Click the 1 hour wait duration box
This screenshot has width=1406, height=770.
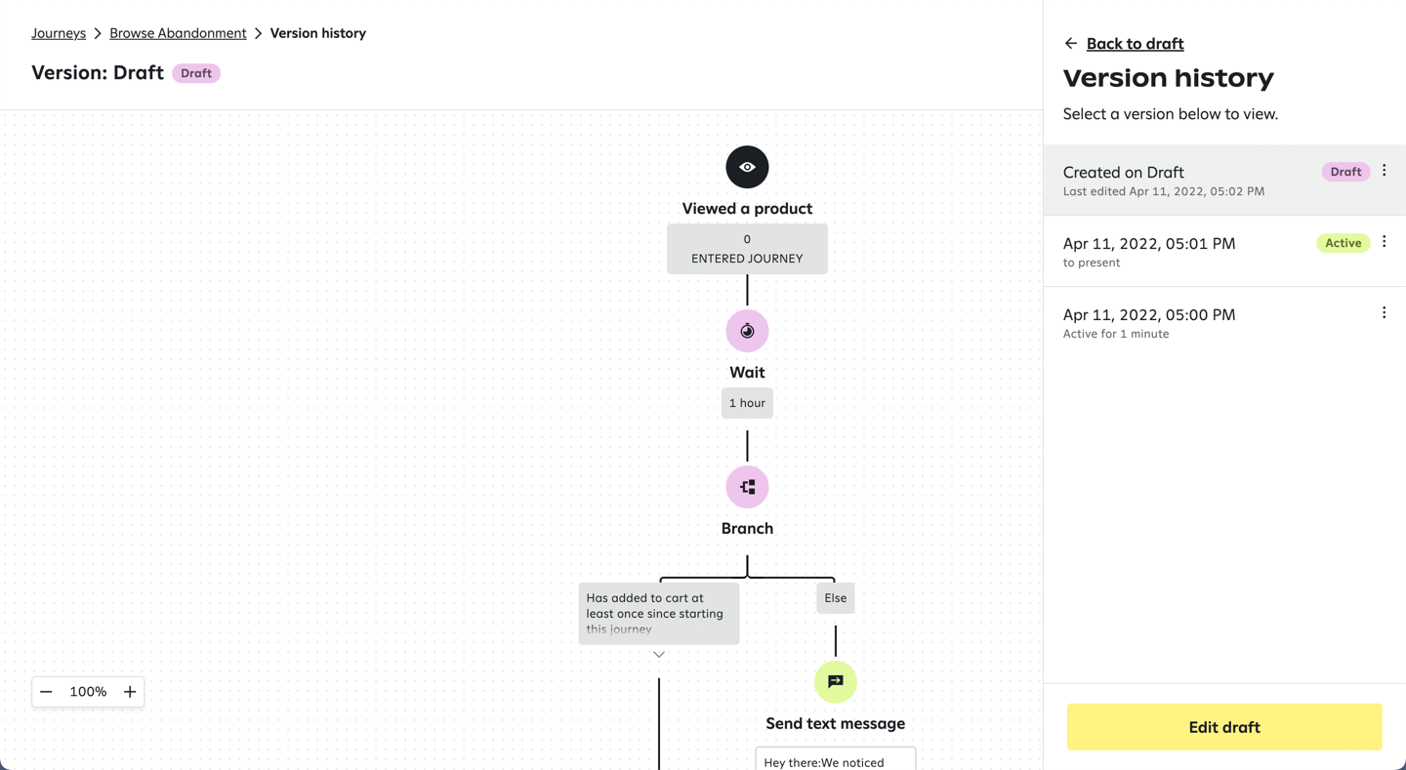click(747, 403)
